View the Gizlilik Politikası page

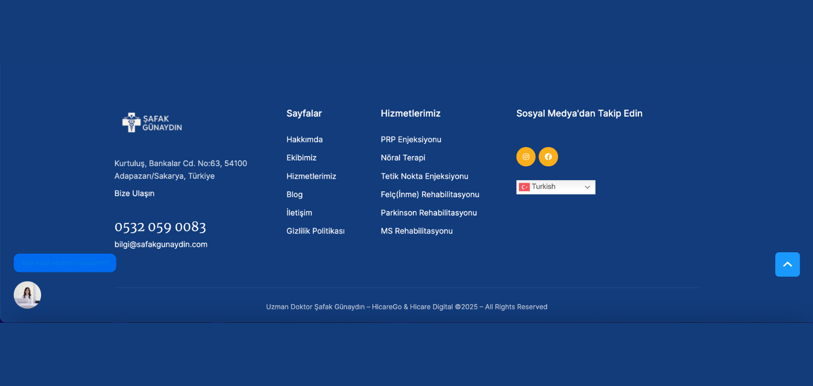[315, 231]
